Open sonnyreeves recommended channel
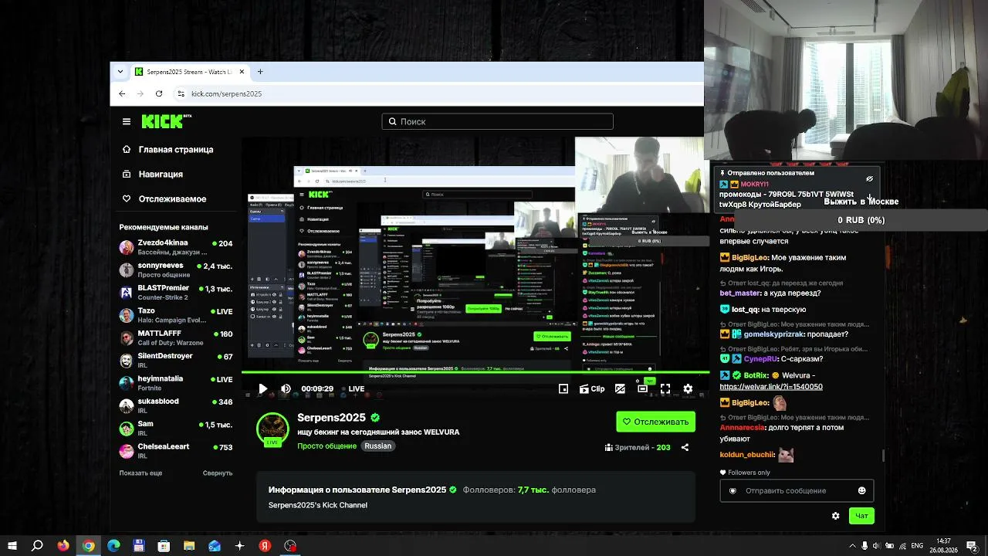Screen dimensions: 988x556 pos(176,270)
